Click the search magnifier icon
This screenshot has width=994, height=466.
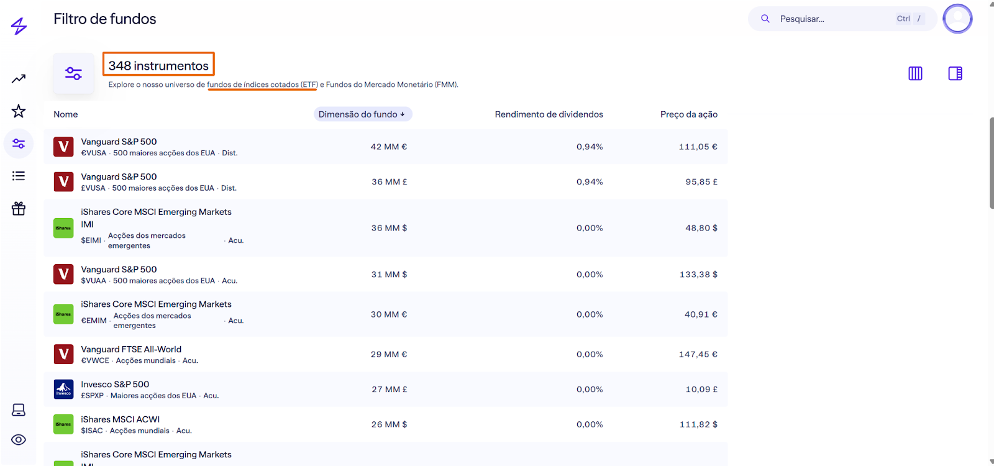click(765, 19)
